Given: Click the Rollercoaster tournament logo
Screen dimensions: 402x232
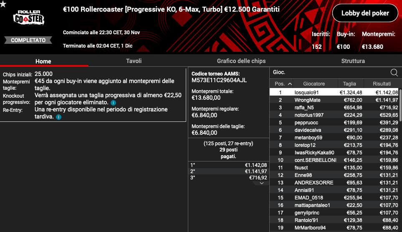Looking at the screenshot, I should pos(29,18).
